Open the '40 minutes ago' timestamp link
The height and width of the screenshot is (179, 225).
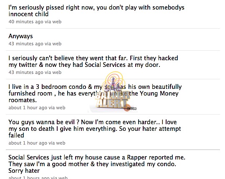click(x=26, y=22)
